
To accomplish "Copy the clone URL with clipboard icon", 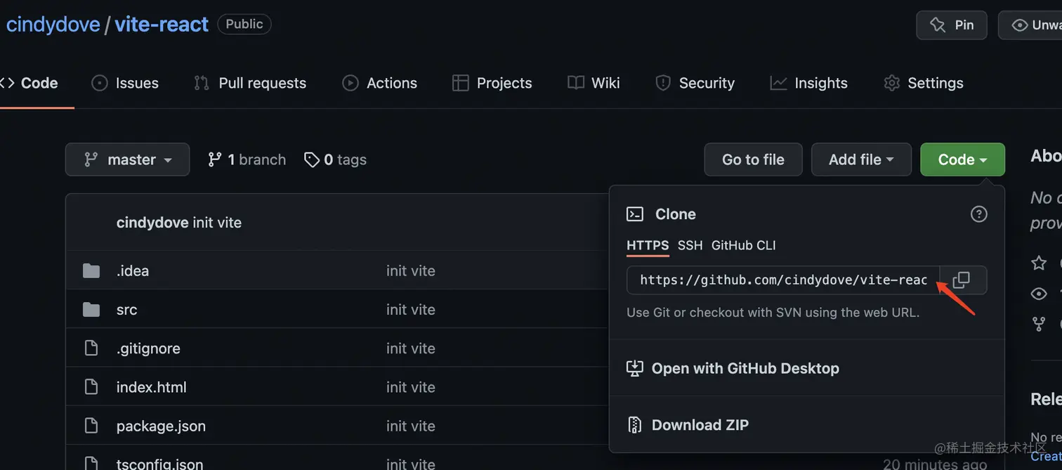I will click(962, 280).
